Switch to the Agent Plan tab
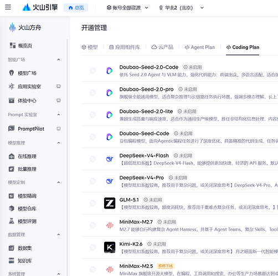Image resolution: width=278 pixels, height=276 pixels. [x=200, y=48]
